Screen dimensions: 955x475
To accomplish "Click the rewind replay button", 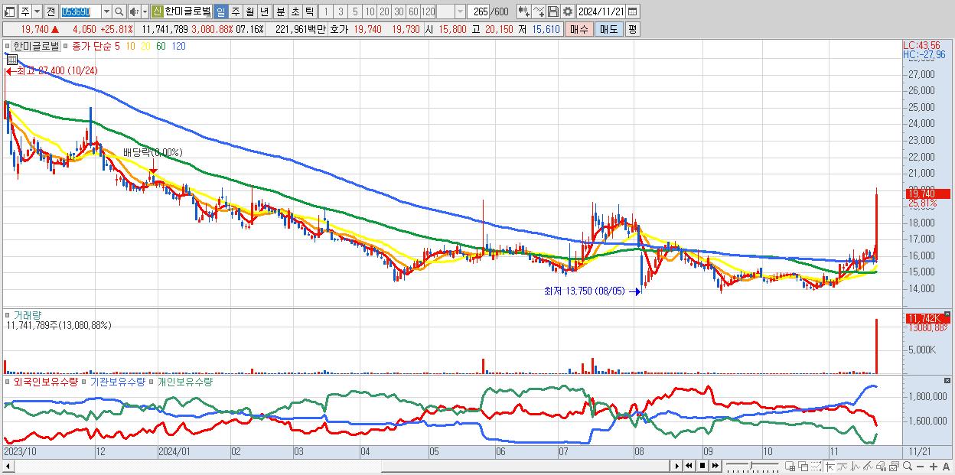I will 689,466.
